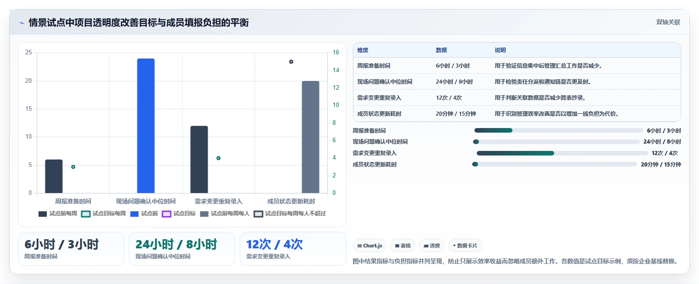
Task: Toggle the 试点目标每周每人不超过 legend item
Action: tap(290, 214)
